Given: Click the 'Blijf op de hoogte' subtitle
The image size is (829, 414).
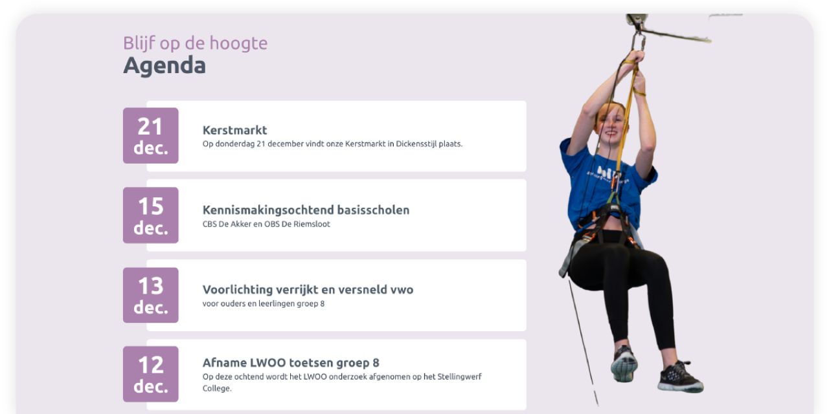Looking at the screenshot, I should [x=195, y=43].
